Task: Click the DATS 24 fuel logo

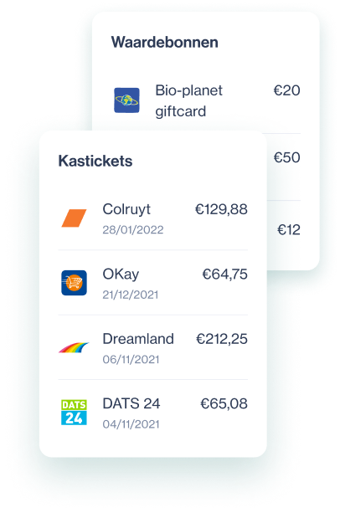Action: [74, 413]
